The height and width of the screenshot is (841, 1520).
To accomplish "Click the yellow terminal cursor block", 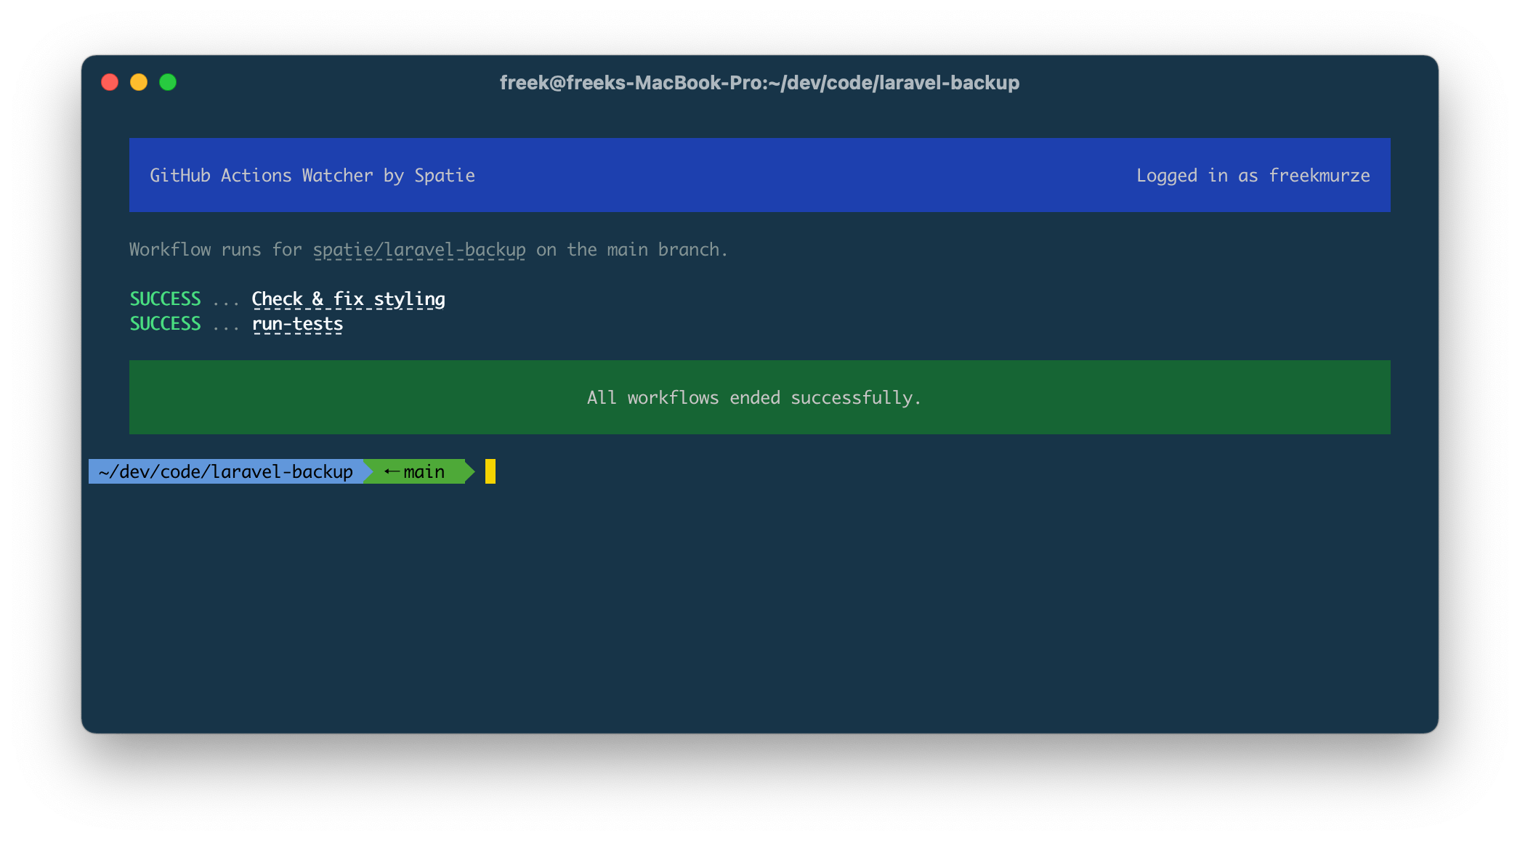I will tap(490, 471).
